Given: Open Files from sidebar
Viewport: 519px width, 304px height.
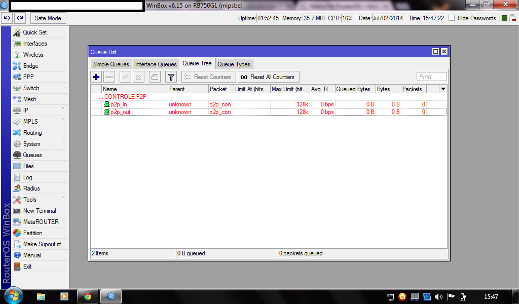Looking at the screenshot, I should coord(40,166).
